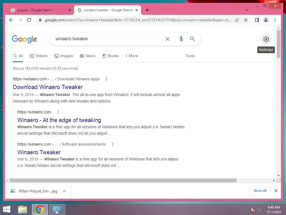The image size is (286, 215).
Task: Click the scroll left arrow
Action: click(7, 181)
